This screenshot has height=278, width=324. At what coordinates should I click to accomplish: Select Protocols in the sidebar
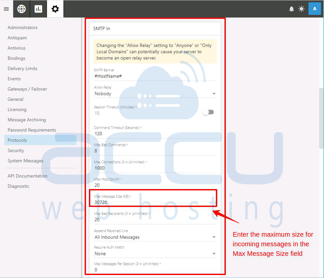pyautogui.click(x=40, y=140)
